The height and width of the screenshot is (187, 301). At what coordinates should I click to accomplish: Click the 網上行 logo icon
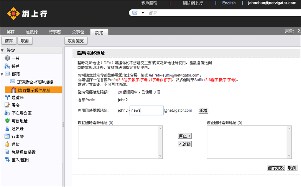[13, 14]
